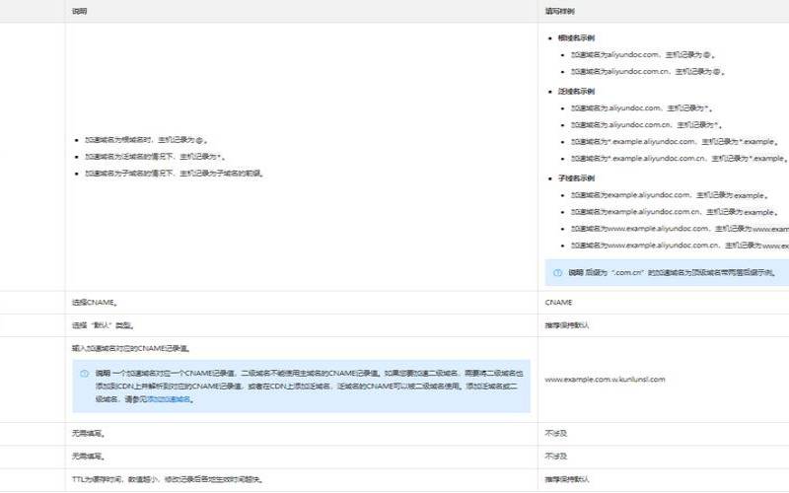
Task: Click the "CNAME" cell in the example column
Action: (x=558, y=303)
